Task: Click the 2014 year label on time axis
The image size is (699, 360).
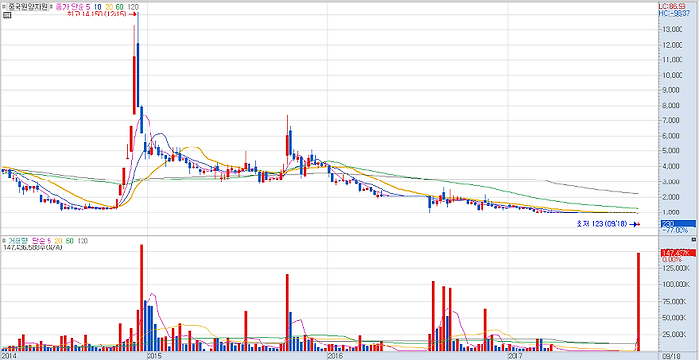Action: pyautogui.click(x=9, y=356)
